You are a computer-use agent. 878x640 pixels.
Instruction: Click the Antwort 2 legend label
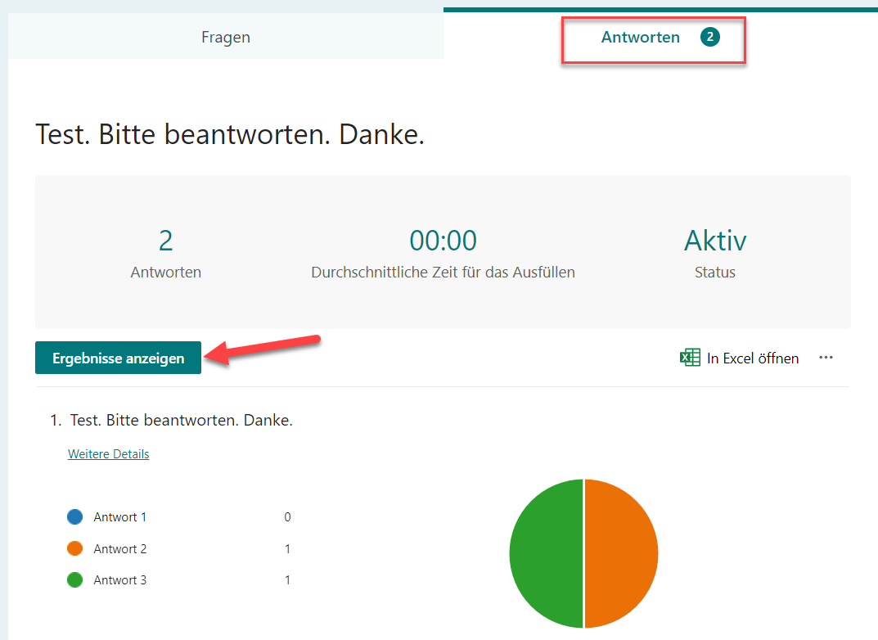pos(120,549)
